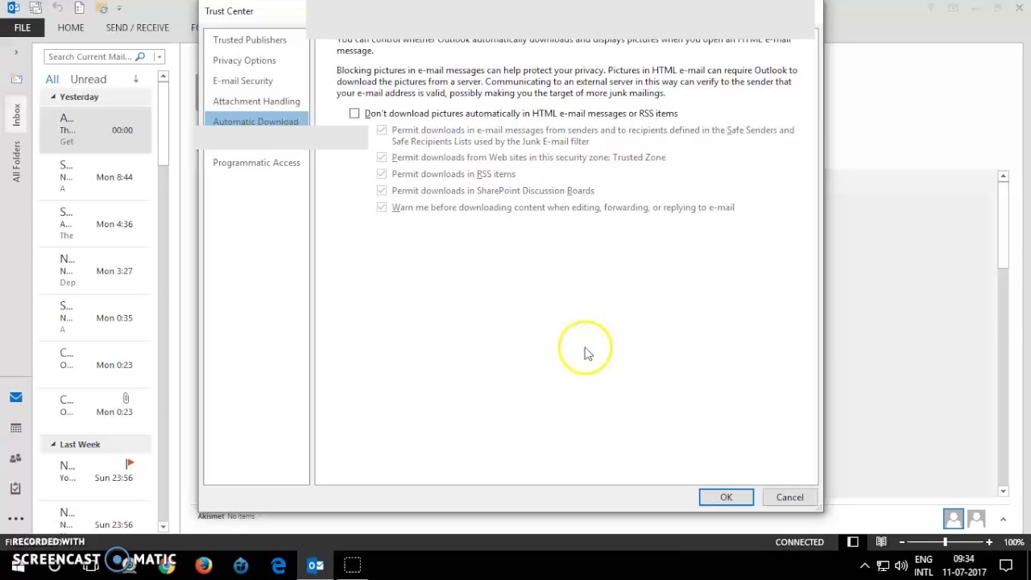Click the Undo icon in quick access toolbar

[58, 8]
